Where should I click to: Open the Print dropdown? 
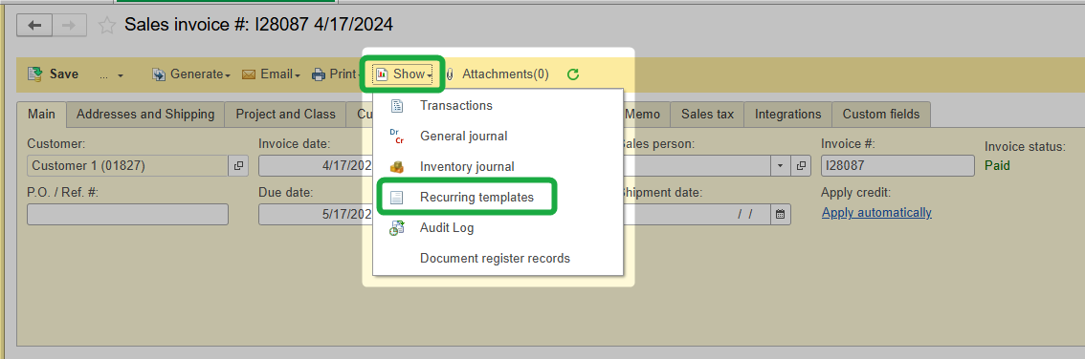point(334,74)
